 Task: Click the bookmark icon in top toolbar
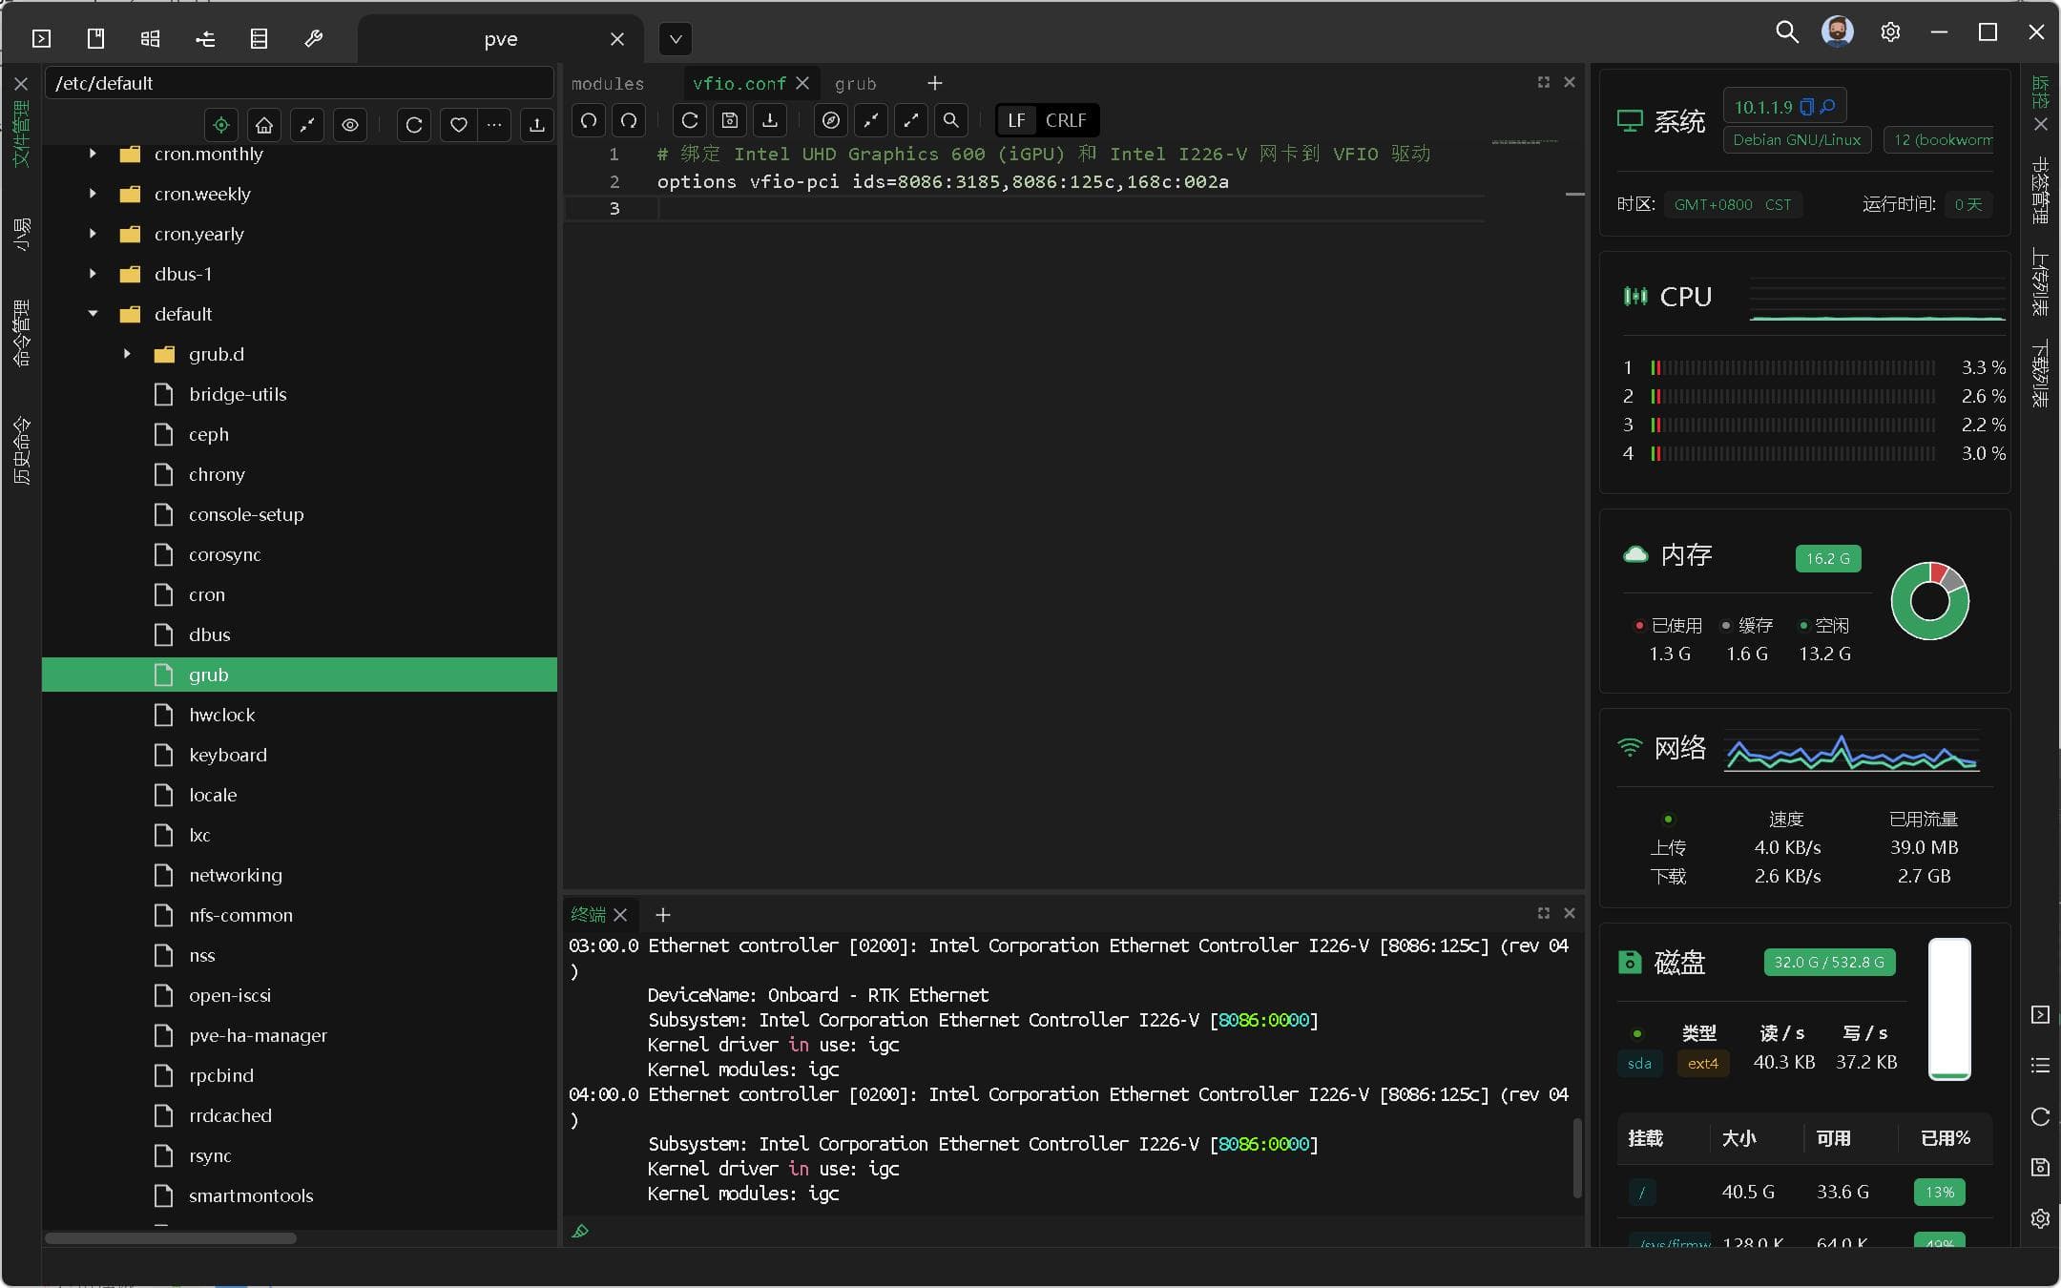[95, 38]
